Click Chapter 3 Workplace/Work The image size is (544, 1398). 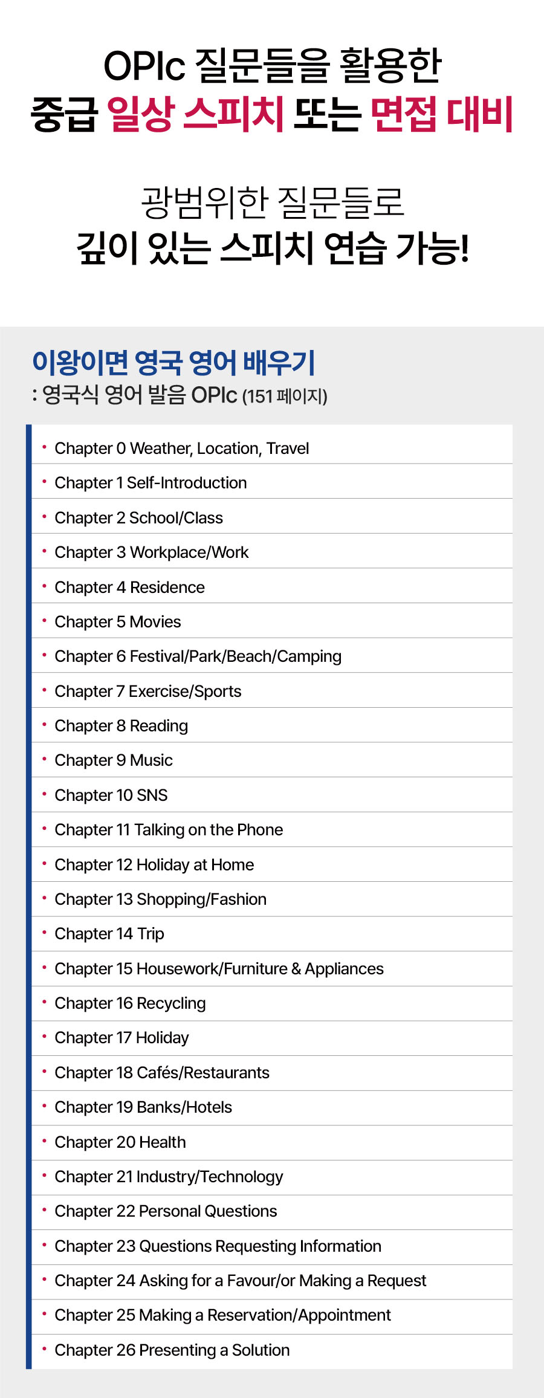(x=151, y=552)
